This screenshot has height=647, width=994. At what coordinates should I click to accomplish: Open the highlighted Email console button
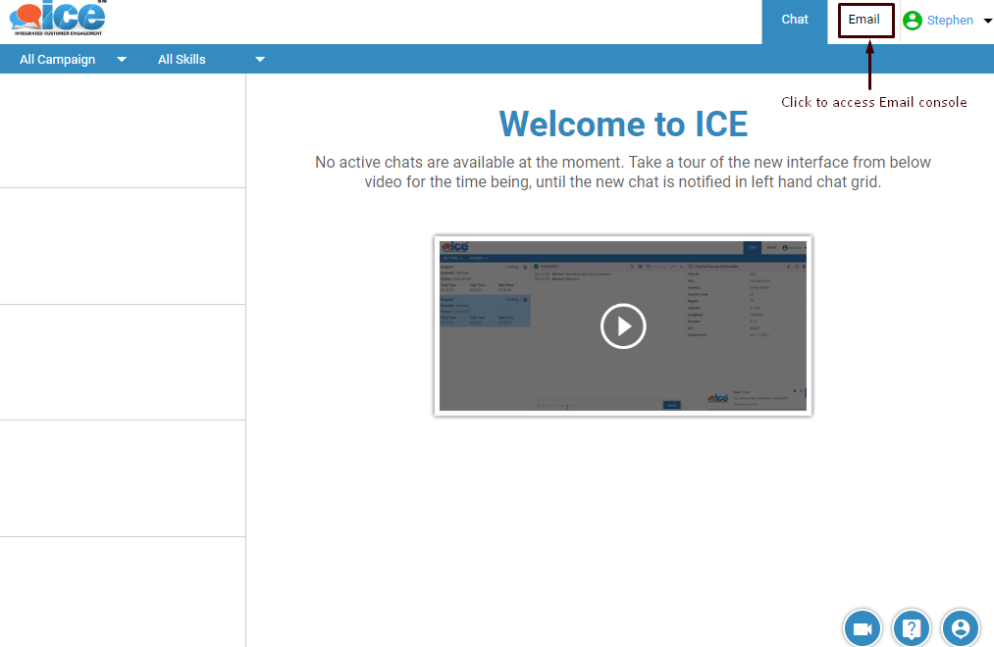(x=864, y=19)
